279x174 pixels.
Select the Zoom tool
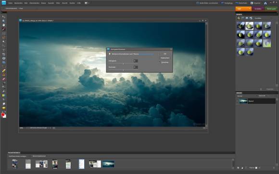click(x=3, y=21)
